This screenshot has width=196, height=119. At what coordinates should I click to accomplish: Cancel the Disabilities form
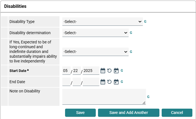177,113
